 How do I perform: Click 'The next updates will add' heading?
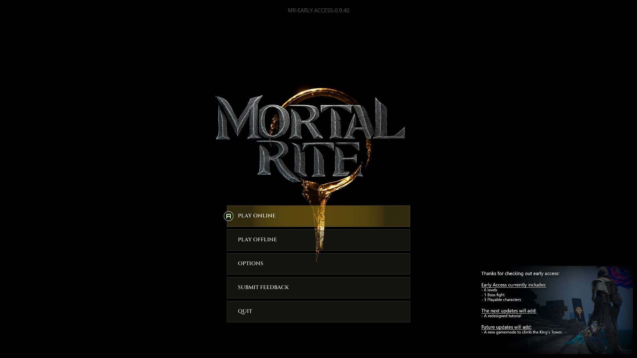[508, 311]
